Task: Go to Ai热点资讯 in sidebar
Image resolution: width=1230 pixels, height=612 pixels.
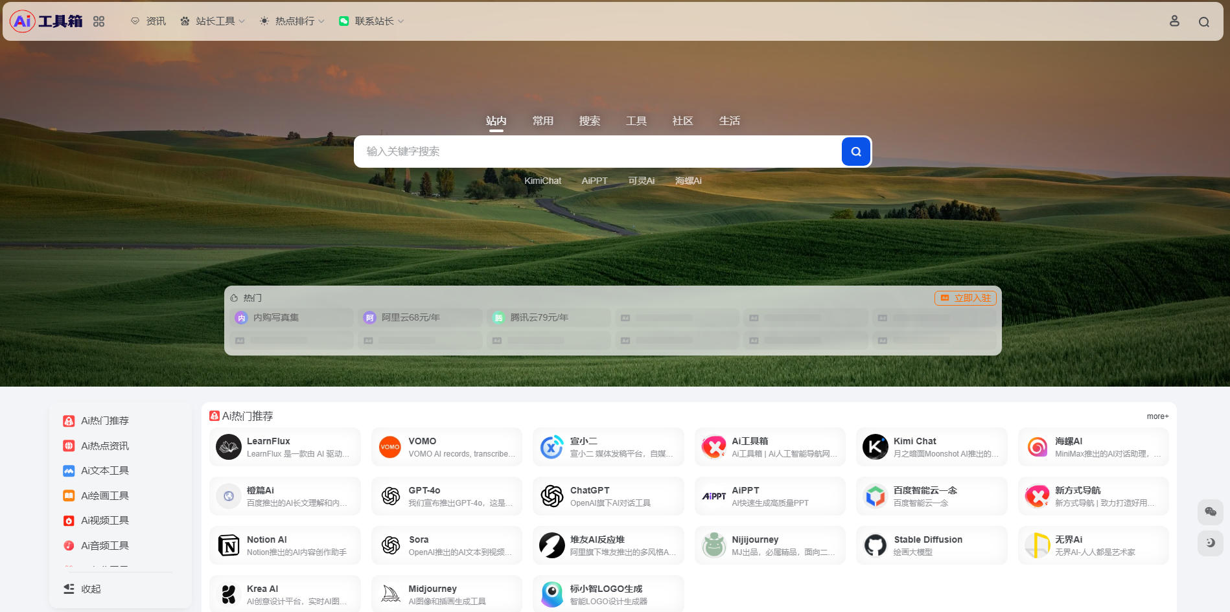Action: (96, 446)
